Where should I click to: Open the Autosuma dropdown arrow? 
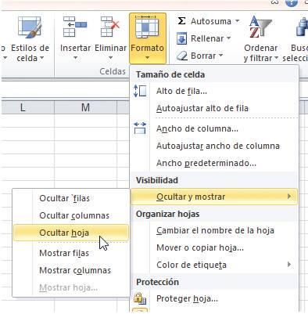pos(237,20)
